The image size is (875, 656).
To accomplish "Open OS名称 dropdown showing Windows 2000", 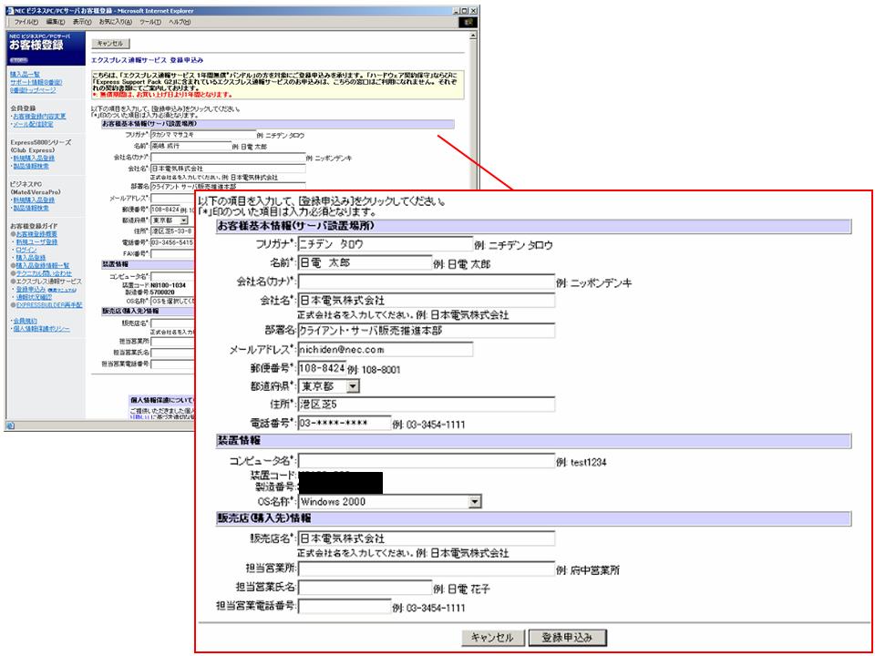I will (x=390, y=501).
